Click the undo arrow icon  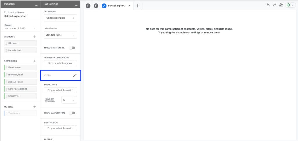268,5
